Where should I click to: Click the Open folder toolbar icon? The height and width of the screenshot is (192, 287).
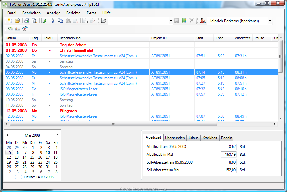pos(18,21)
